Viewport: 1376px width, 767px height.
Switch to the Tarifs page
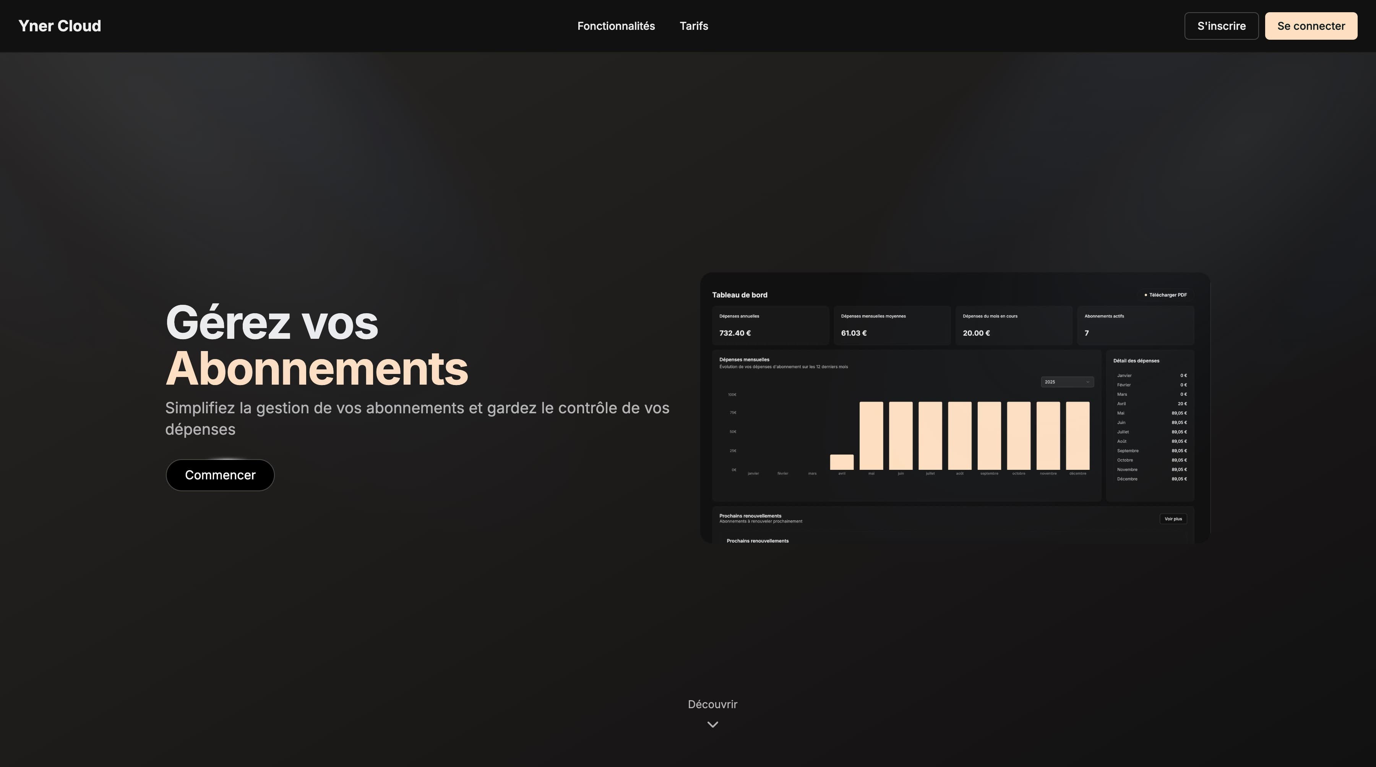coord(693,26)
